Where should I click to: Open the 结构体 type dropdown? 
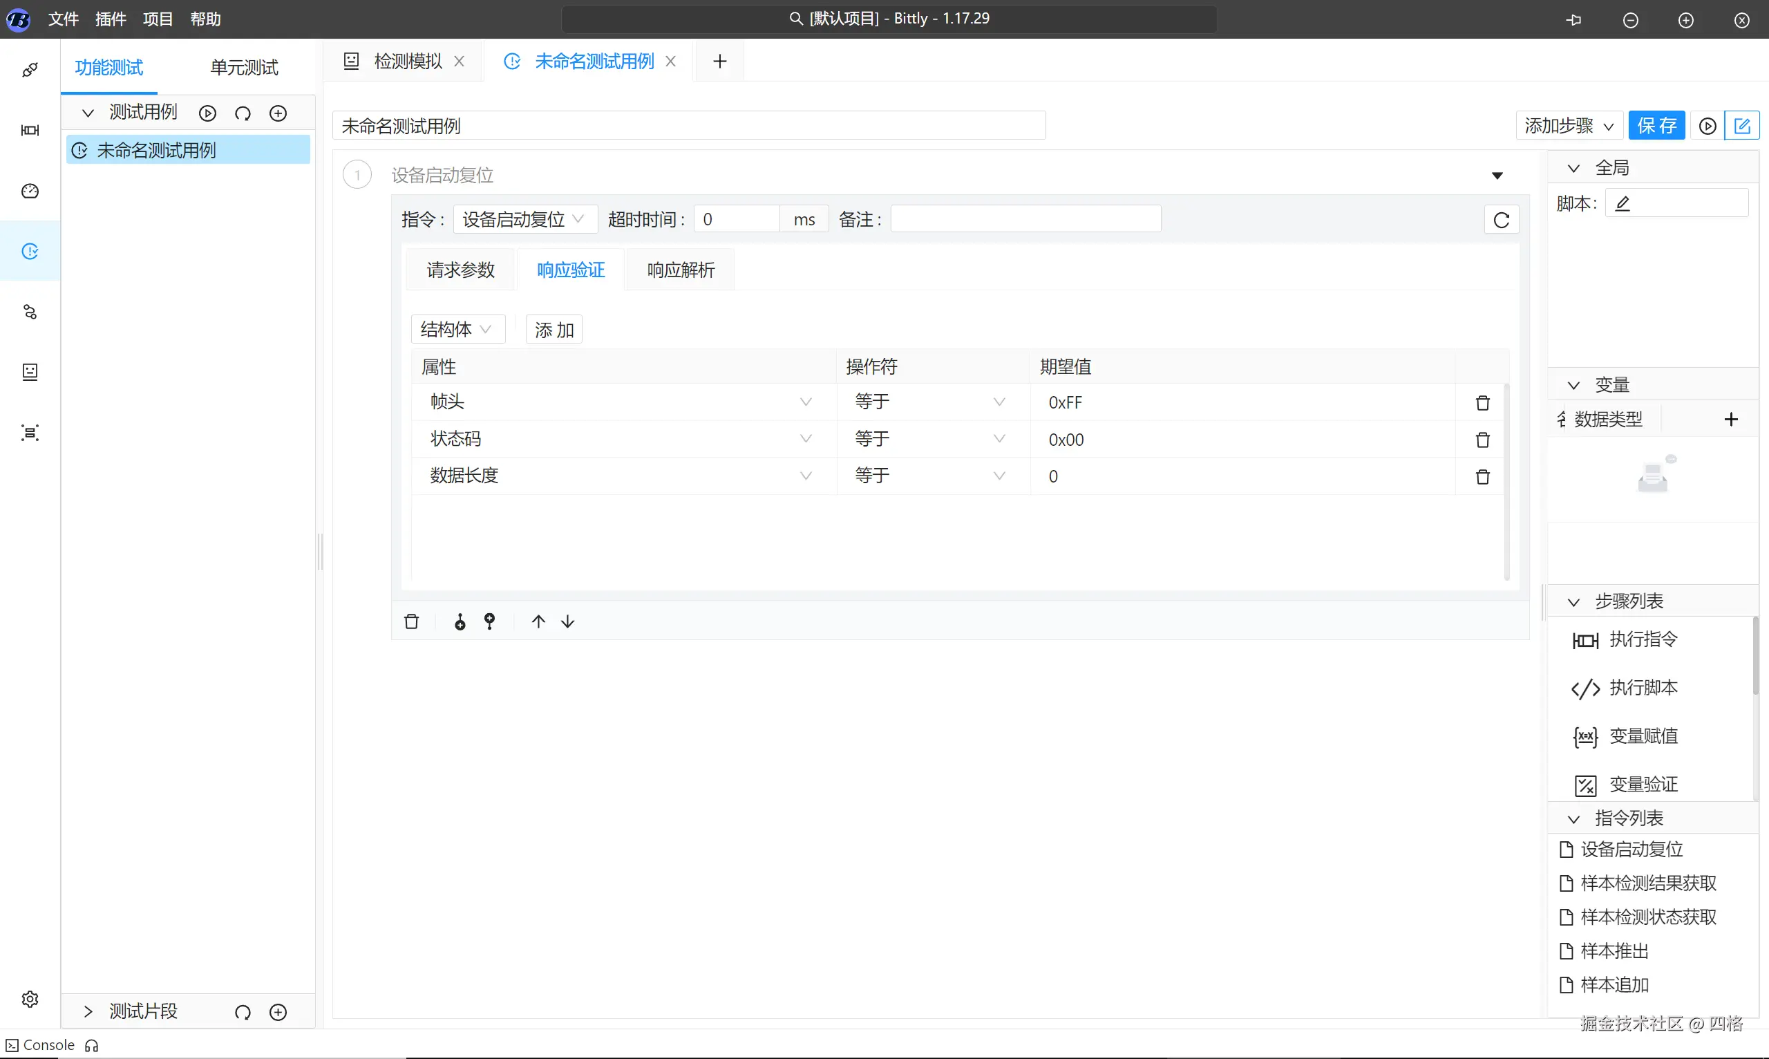tap(457, 329)
